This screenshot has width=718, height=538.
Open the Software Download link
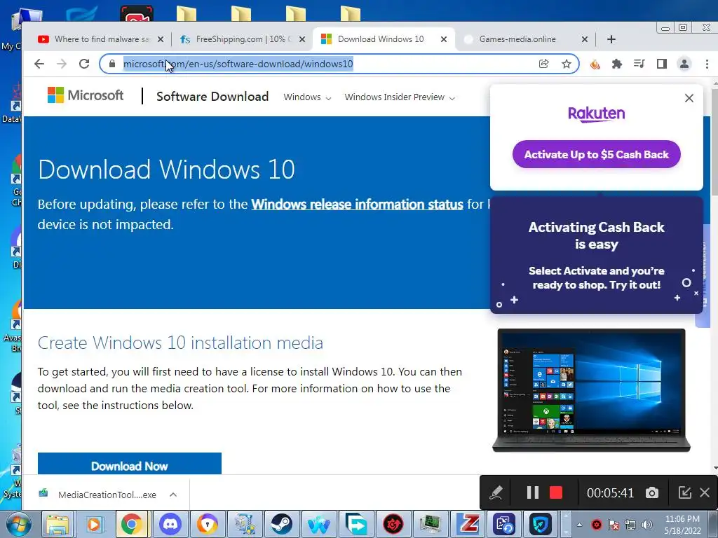tap(212, 97)
